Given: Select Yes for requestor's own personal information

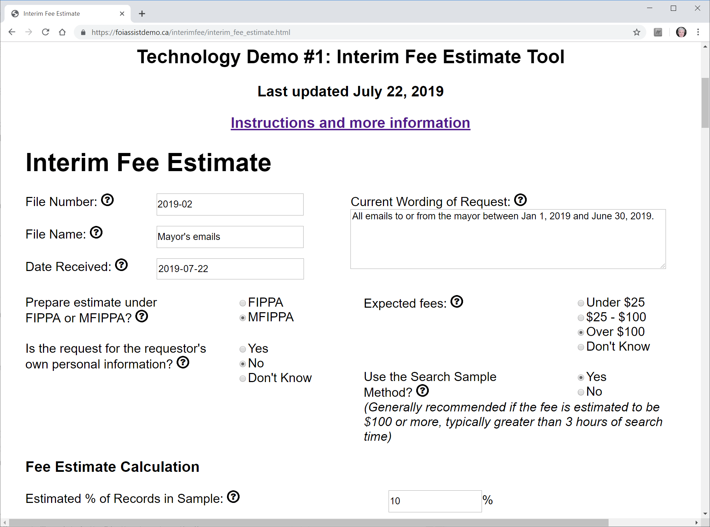Looking at the screenshot, I should (x=243, y=349).
